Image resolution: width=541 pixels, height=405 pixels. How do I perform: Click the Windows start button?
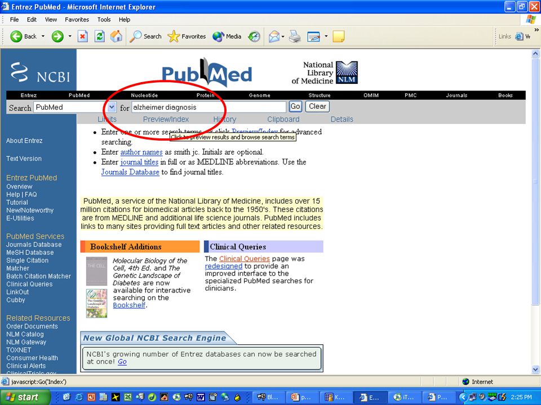click(x=25, y=397)
